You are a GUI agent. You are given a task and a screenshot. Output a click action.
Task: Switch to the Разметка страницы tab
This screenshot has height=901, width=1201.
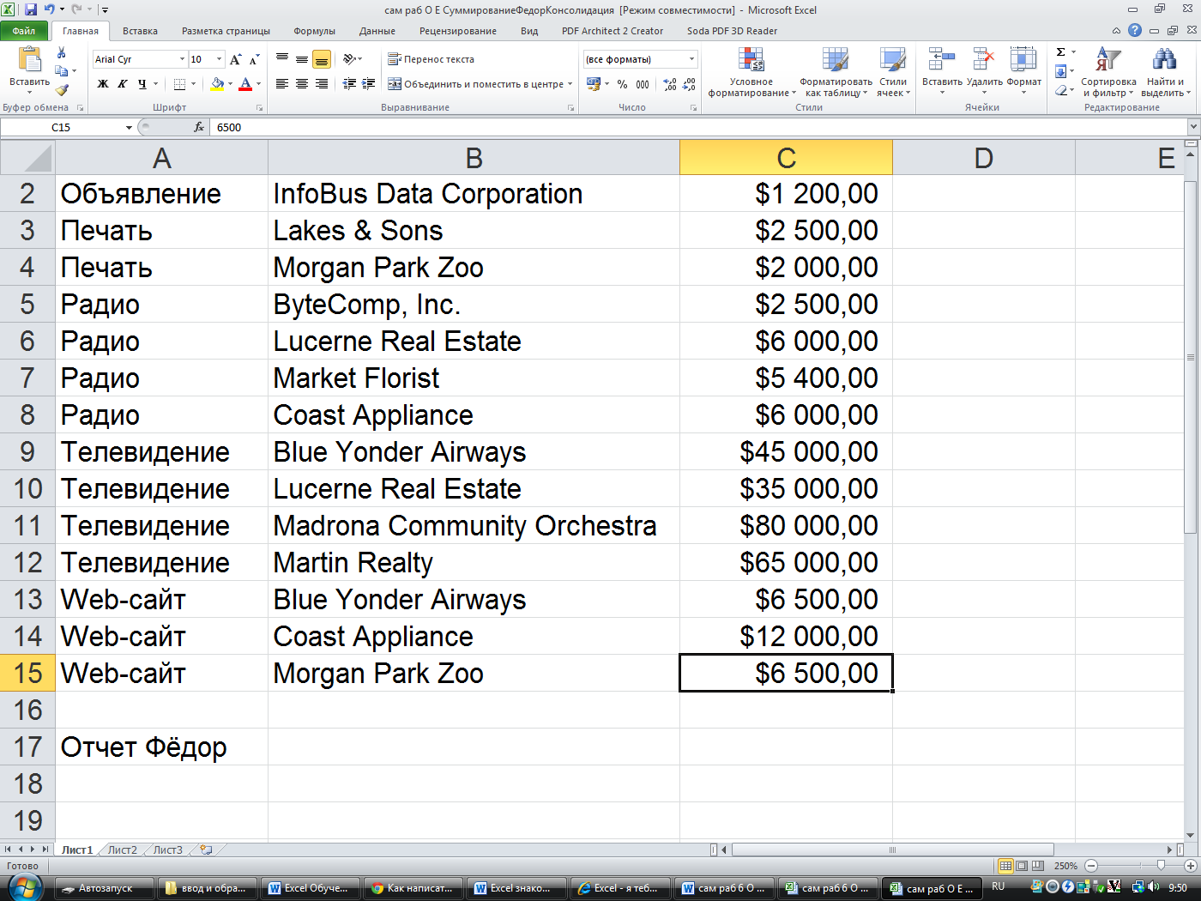pyautogui.click(x=226, y=31)
